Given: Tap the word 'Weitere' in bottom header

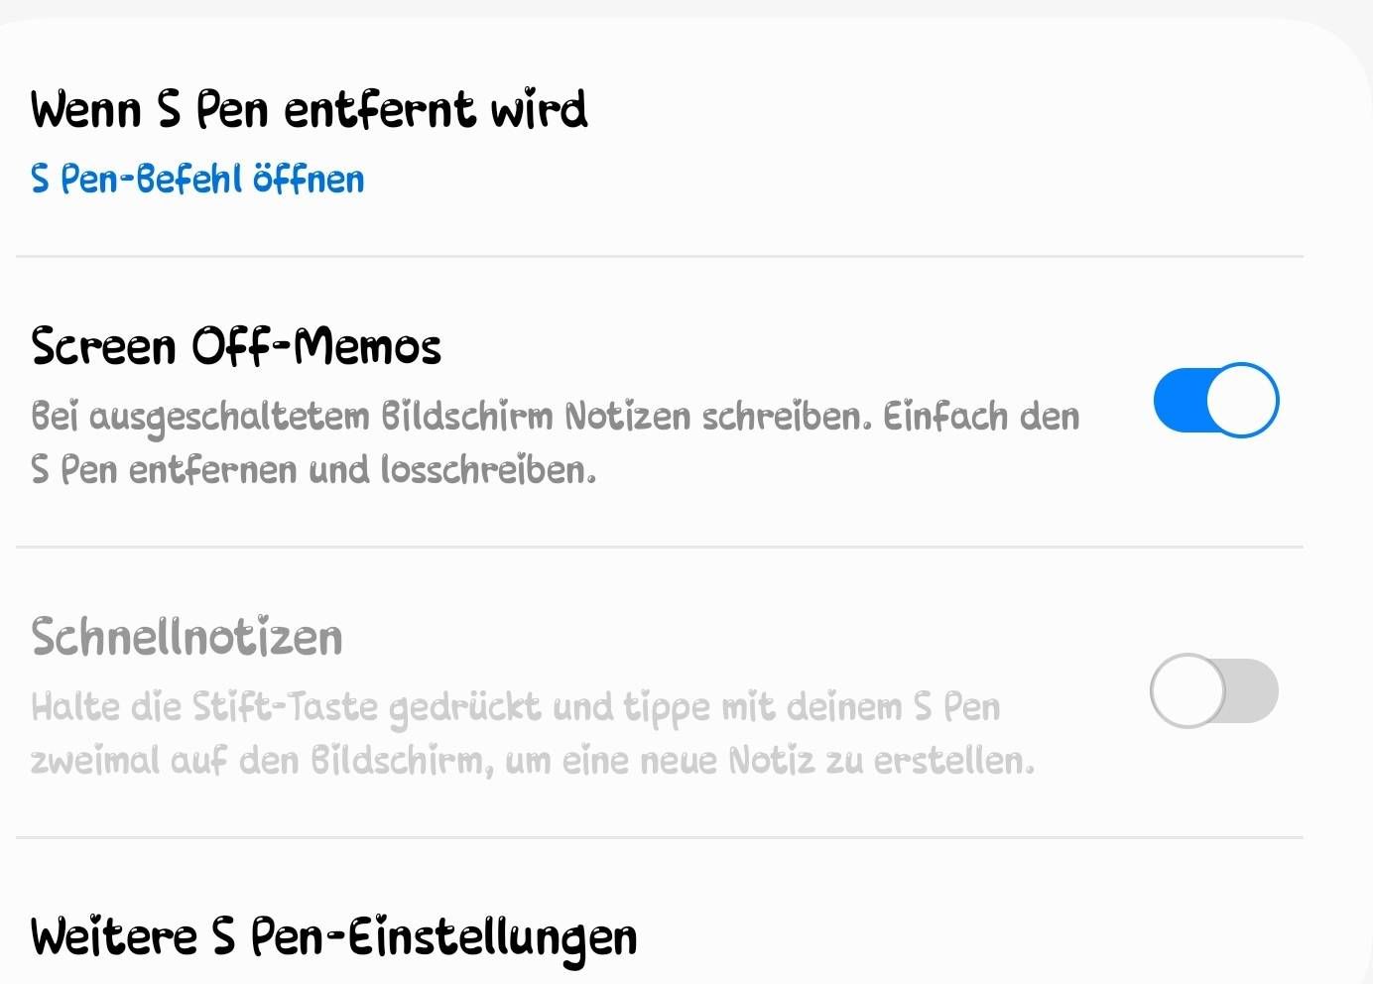Looking at the screenshot, I should 114,937.
